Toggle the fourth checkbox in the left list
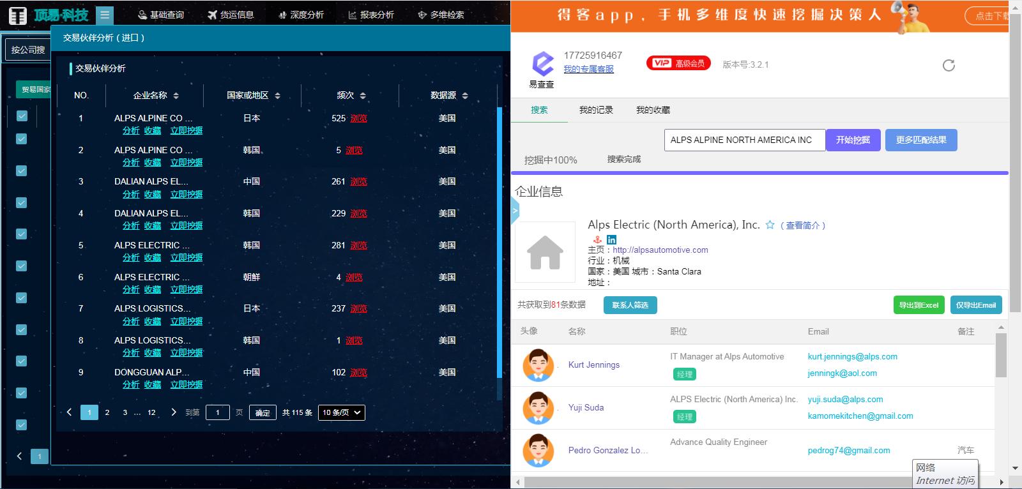Viewport: 1022px width, 489px height. (22, 202)
